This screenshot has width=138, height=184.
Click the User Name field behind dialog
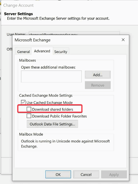coord(74,33)
